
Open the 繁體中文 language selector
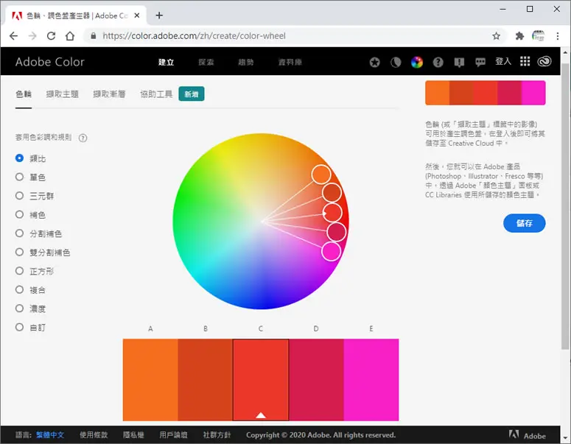point(50,435)
